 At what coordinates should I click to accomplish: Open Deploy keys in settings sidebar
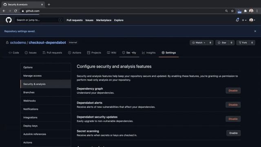pyautogui.click(x=46, y=126)
